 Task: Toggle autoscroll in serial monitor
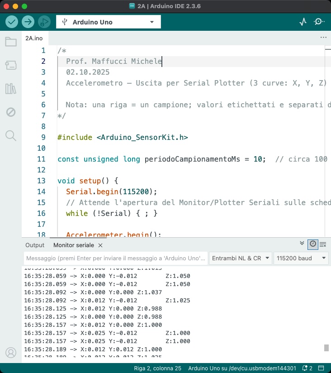click(x=302, y=244)
